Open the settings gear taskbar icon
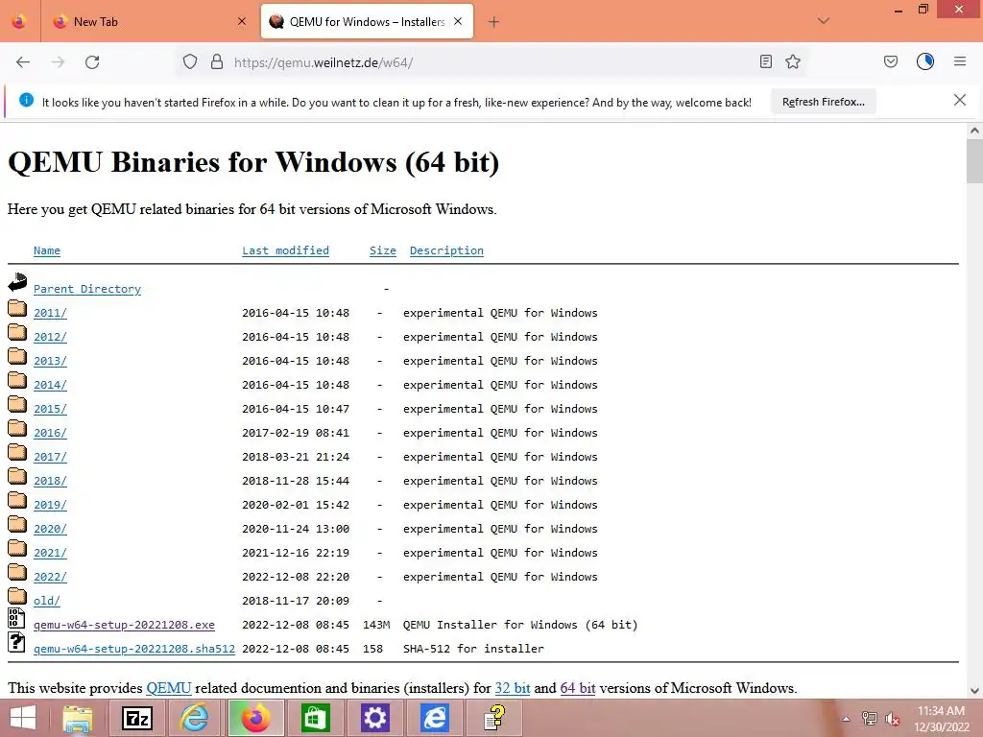This screenshot has width=983, height=737. 375,718
